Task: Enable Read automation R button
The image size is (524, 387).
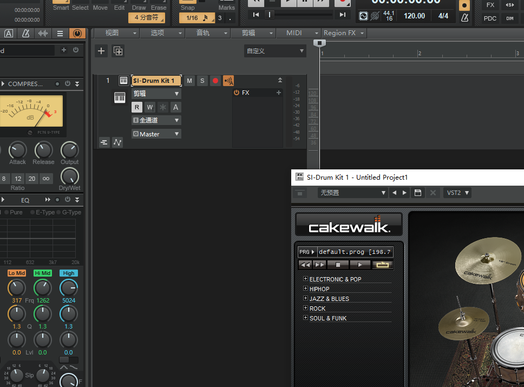Action: (136, 107)
